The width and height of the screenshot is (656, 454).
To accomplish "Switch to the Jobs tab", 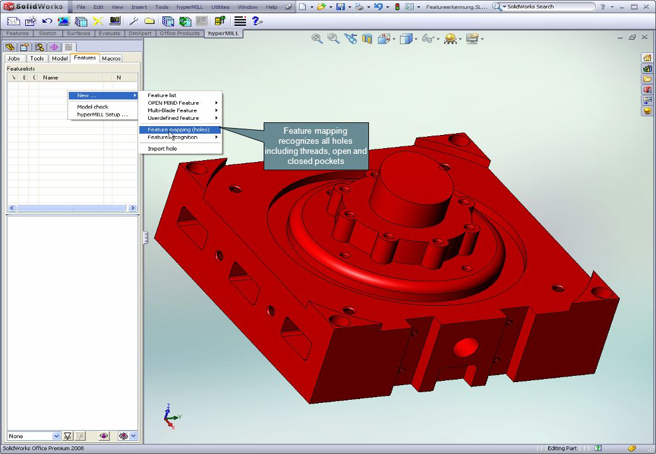I will [x=14, y=59].
